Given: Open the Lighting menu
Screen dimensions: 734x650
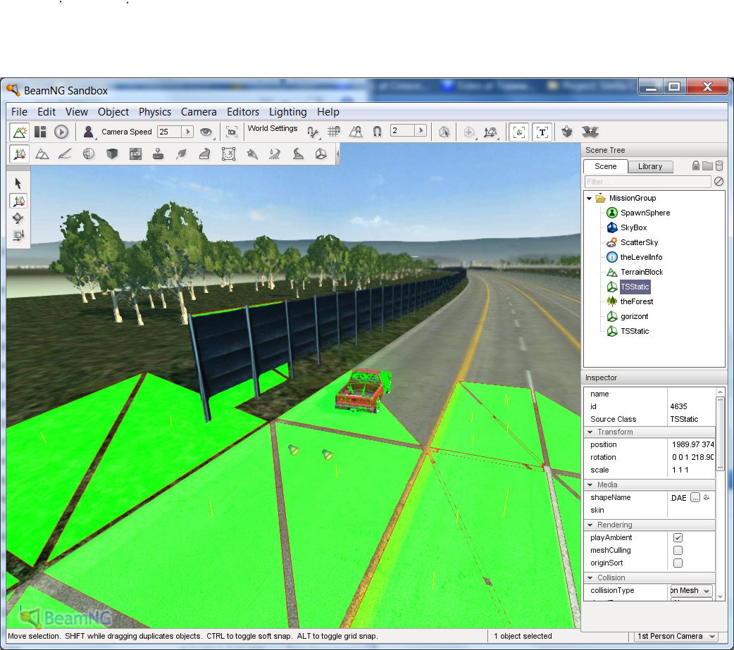Looking at the screenshot, I should coord(287,112).
